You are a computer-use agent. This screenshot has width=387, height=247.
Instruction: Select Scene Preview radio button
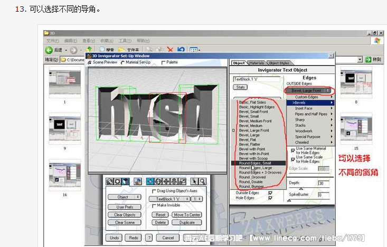90,62
